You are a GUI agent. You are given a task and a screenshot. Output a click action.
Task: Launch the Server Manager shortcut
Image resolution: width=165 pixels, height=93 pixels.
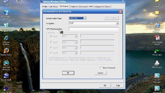157,78
